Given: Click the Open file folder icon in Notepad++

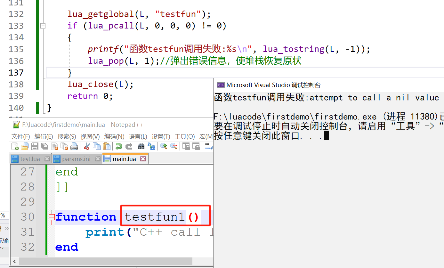Looking at the screenshot, I should (25, 146).
